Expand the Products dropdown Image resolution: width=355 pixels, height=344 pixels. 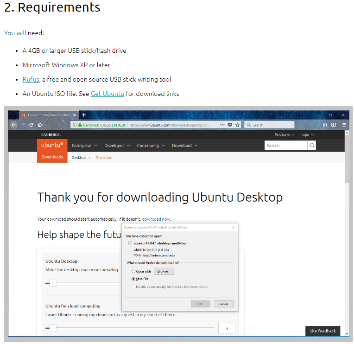click(285, 135)
